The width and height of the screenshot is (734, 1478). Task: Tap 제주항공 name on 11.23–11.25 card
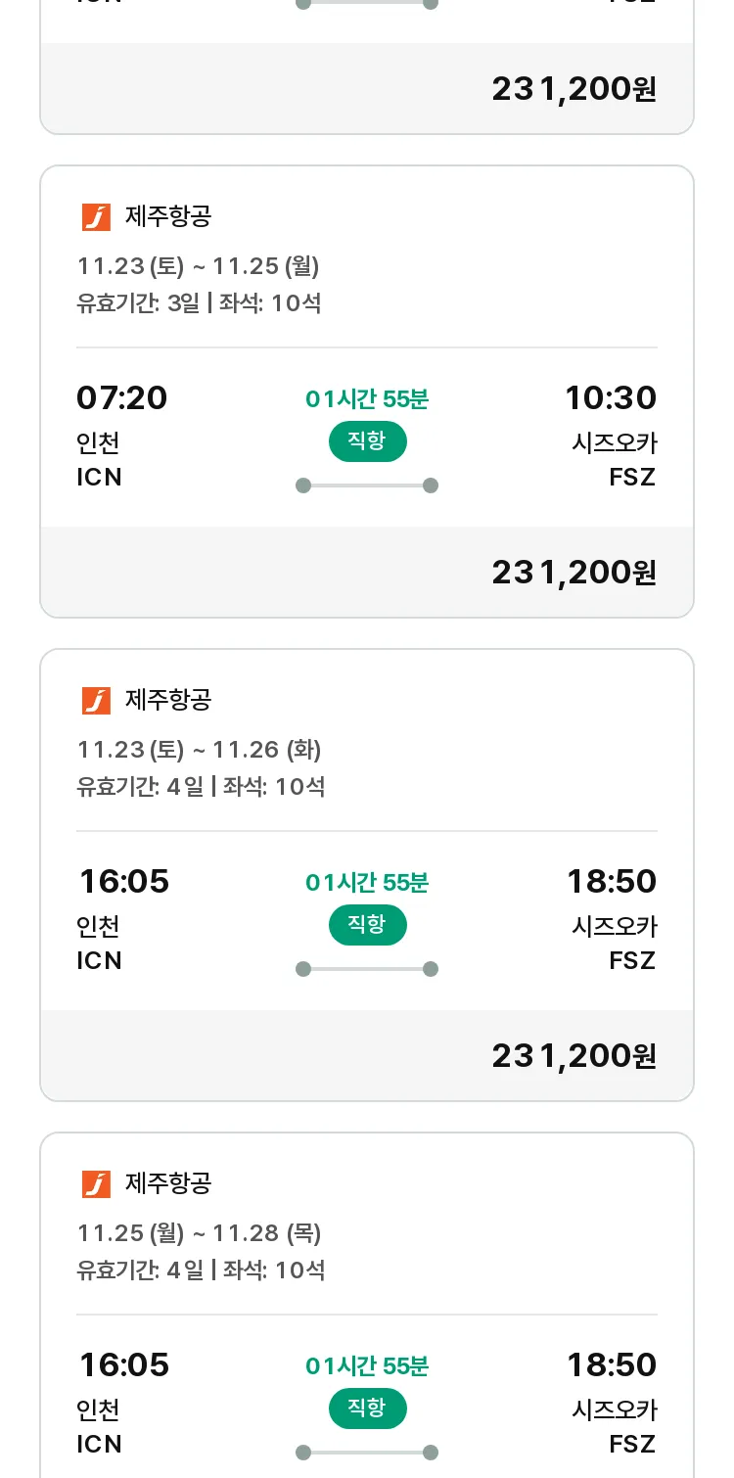point(168,216)
